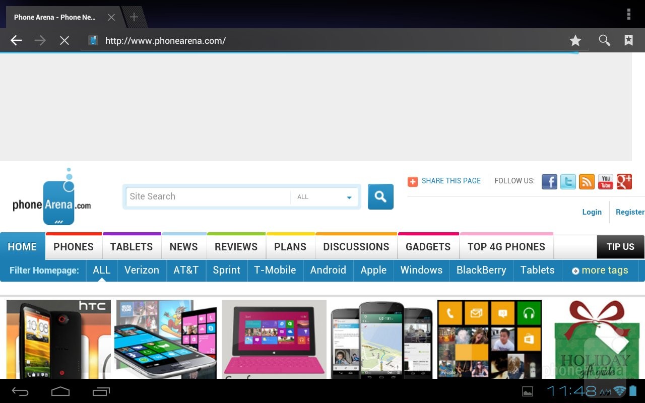
Task: Click the more tags link
Action: [x=605, y=270]
